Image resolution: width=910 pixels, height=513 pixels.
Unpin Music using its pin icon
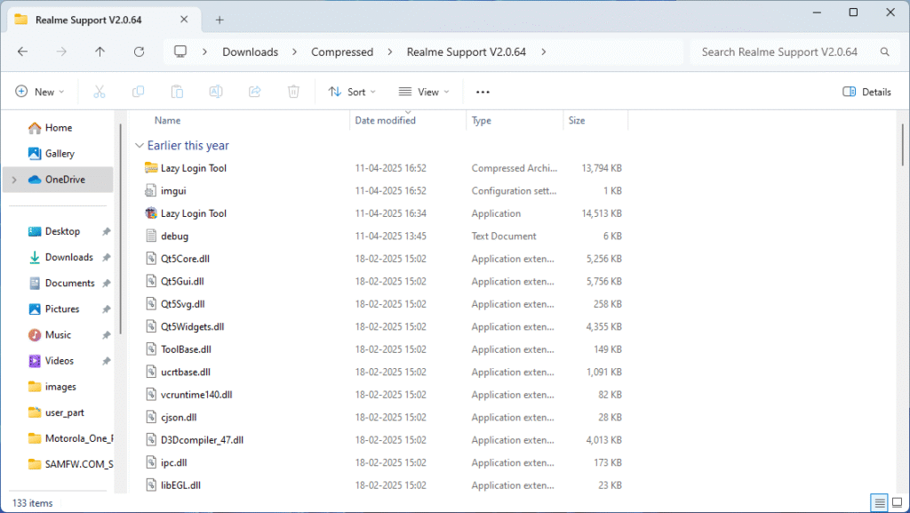[107, 335]
